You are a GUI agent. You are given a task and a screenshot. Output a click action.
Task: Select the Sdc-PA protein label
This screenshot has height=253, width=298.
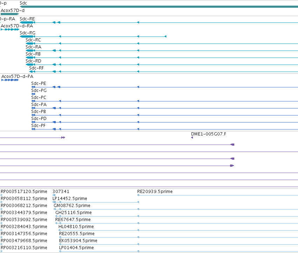[x=39, y=105]
